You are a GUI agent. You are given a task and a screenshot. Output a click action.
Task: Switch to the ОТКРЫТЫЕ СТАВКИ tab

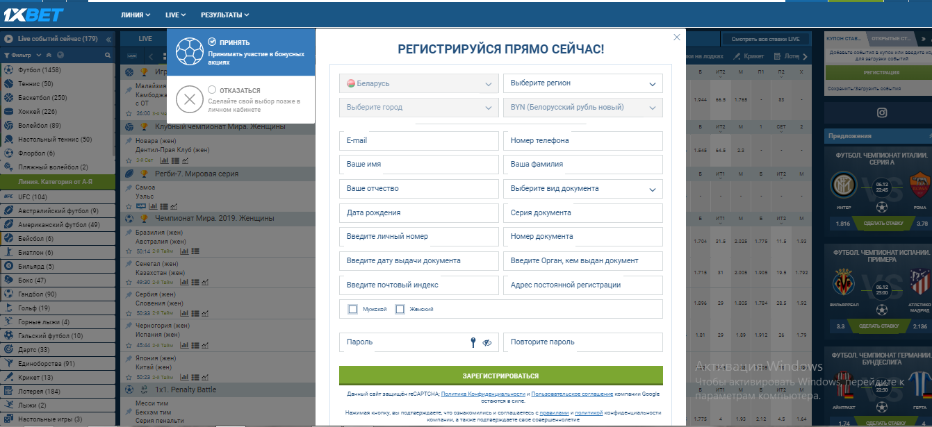pos(892,39)
